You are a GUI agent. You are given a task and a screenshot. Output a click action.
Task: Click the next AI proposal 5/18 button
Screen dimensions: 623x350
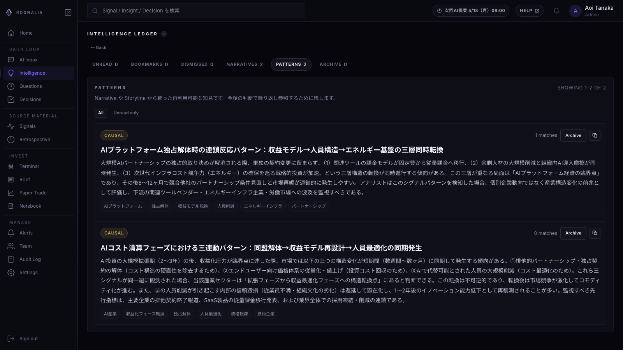tap(471, 11)
